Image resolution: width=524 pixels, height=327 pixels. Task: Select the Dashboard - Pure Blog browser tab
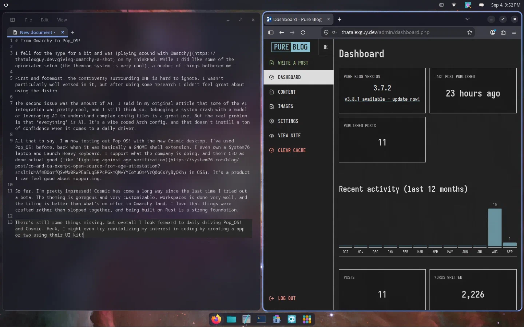point(298,19)
